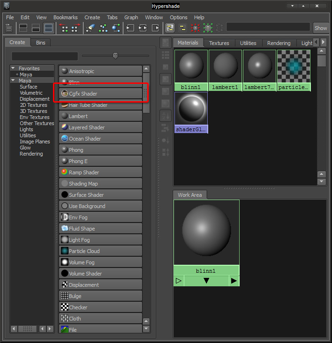332x343 pixels.
Task: Sort swatches by time icon
Action: 166,140
